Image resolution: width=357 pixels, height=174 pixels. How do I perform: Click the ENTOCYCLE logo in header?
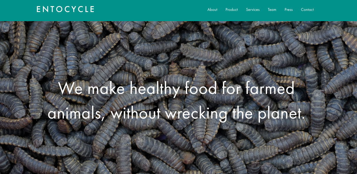tap(65, 9)
